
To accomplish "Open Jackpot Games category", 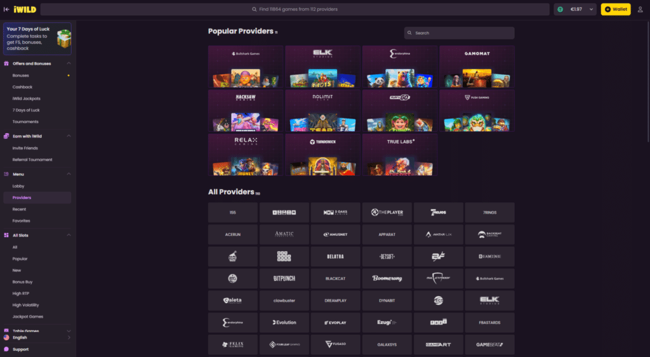I will [x=28, y=316].
